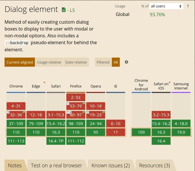Click the Edge 12-18 version cell
The width and height of the screenshot is (195, 171).
point(36,115)
